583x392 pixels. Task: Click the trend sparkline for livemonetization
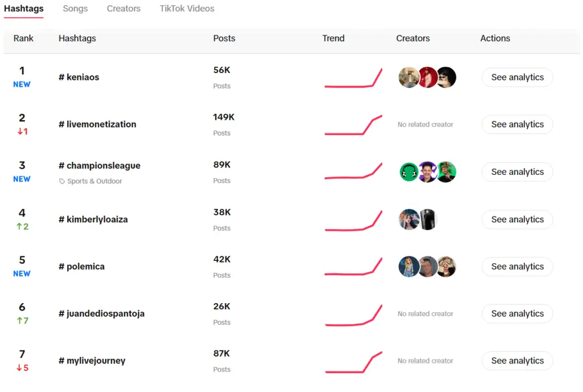point(354,124)
